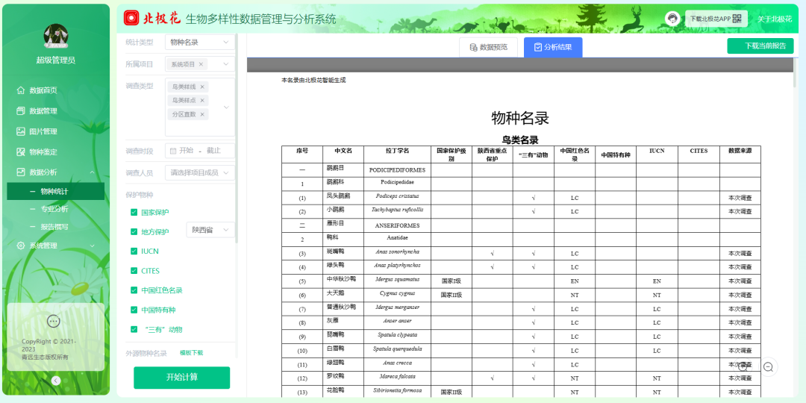806x403 pixels.
Task: Toggle the 国家保护 checkbox
Action: 134,212
